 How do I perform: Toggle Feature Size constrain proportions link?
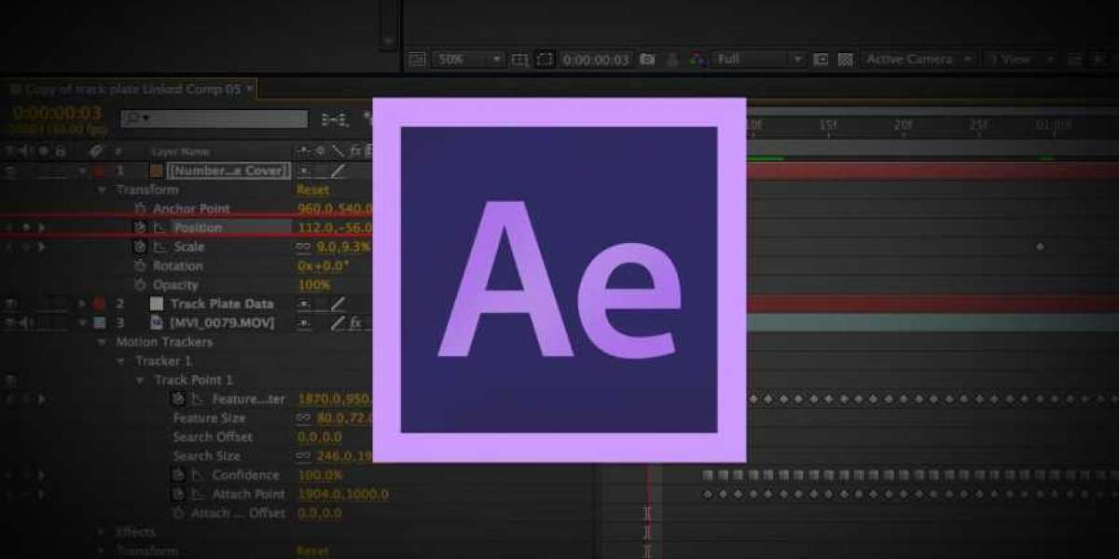pos(303,418)
